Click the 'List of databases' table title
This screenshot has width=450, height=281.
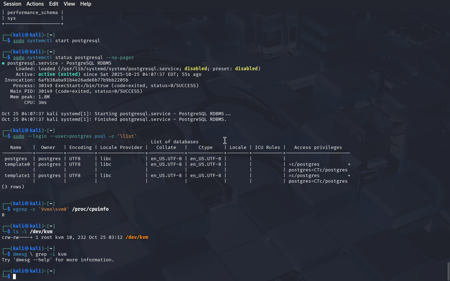175,142
